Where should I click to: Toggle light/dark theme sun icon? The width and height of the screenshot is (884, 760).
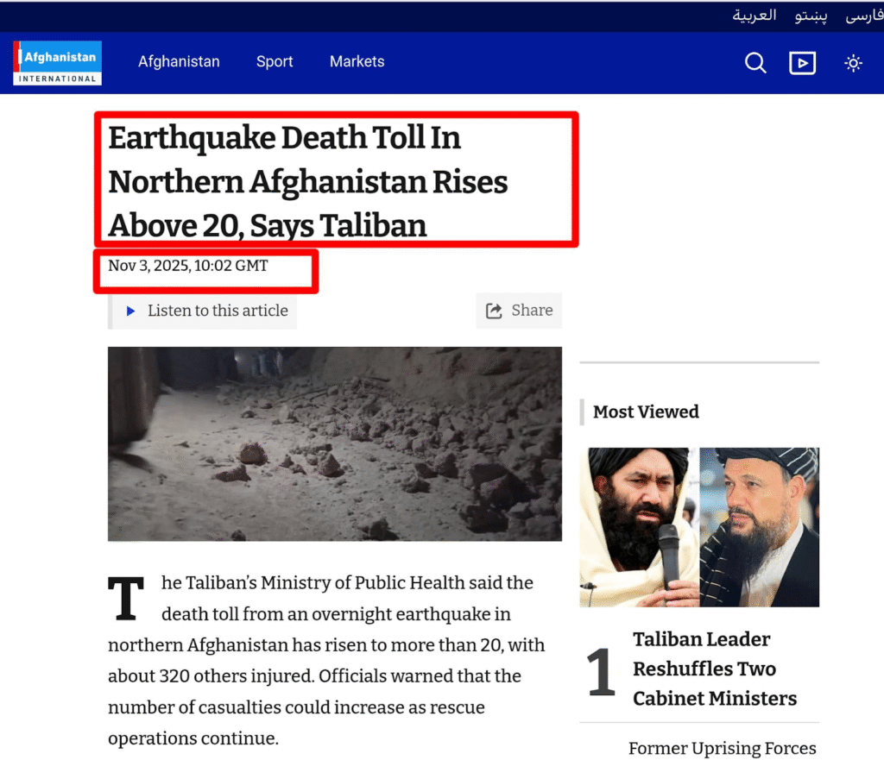[x=853, y=63]
